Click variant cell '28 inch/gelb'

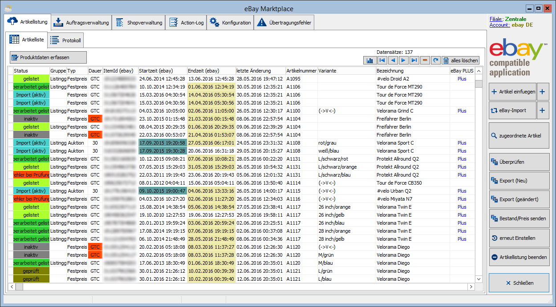347,239
